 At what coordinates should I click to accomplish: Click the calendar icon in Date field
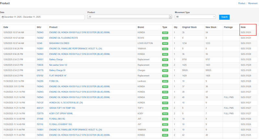3,17
